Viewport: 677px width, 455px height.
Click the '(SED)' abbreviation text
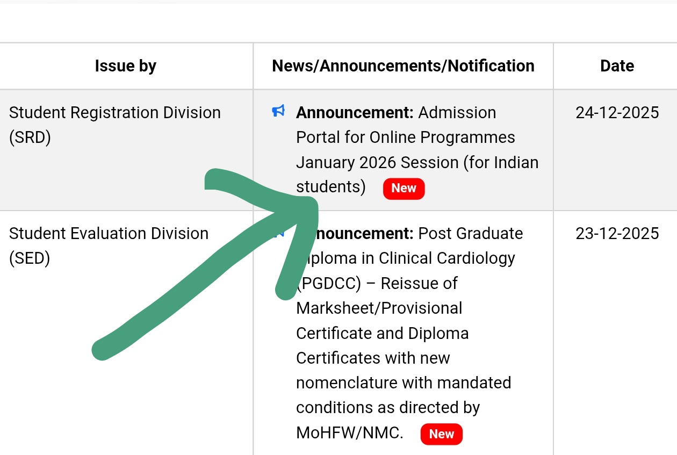[x=30, y=258]
